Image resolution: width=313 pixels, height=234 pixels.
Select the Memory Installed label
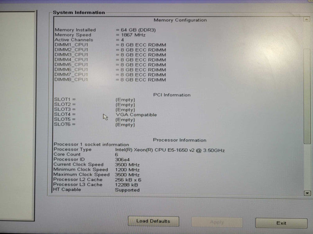coord(75,30)
